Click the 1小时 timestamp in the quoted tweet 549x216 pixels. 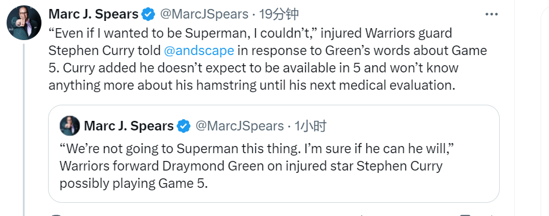click(310, 126)
